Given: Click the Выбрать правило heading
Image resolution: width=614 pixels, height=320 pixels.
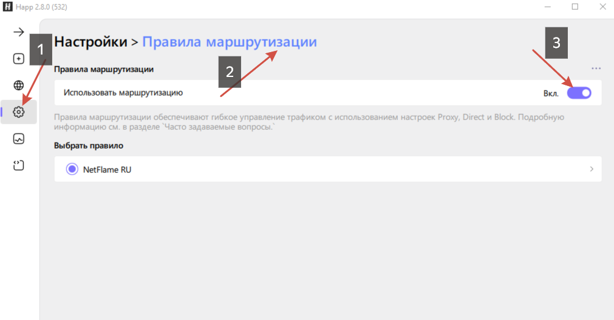Looking at the screenshot, I should pyautogui.click(x=89, y=145).
